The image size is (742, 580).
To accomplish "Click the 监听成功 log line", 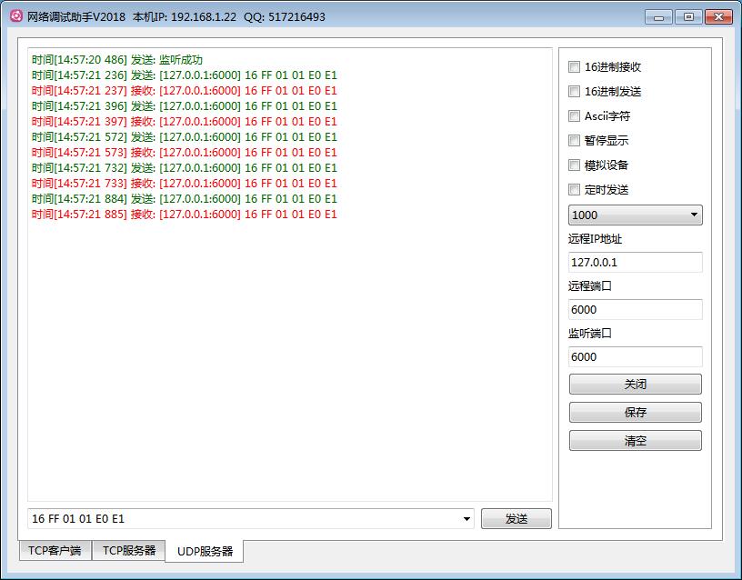I will [117, 60].
